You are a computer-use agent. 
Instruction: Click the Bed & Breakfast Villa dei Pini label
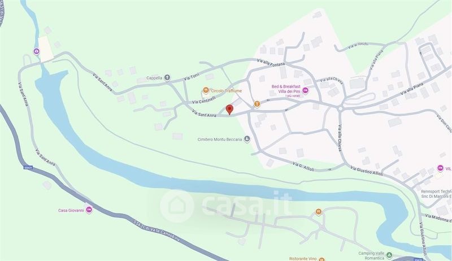pos(286,89)
